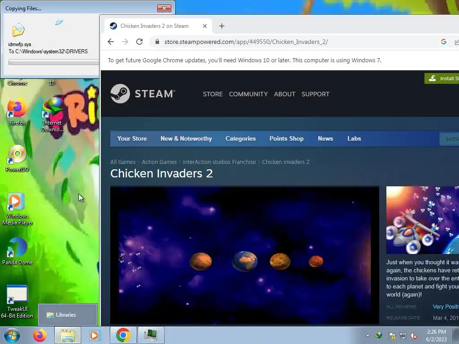This screenshot has height=344, width=459.
Task: Open the Points Shop tab
Action: click(286, 139)
